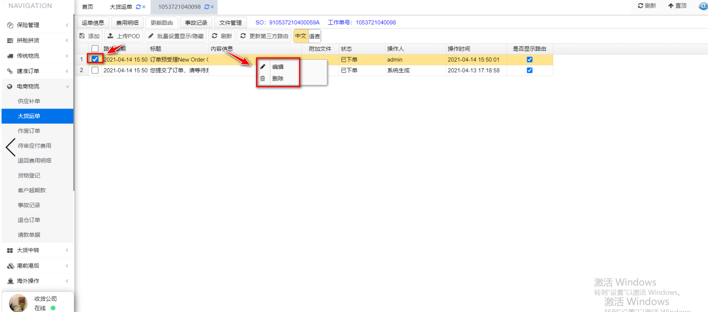Click the pencil icon beside 编辑
708x312 pixels.
[x=263, y=67]
